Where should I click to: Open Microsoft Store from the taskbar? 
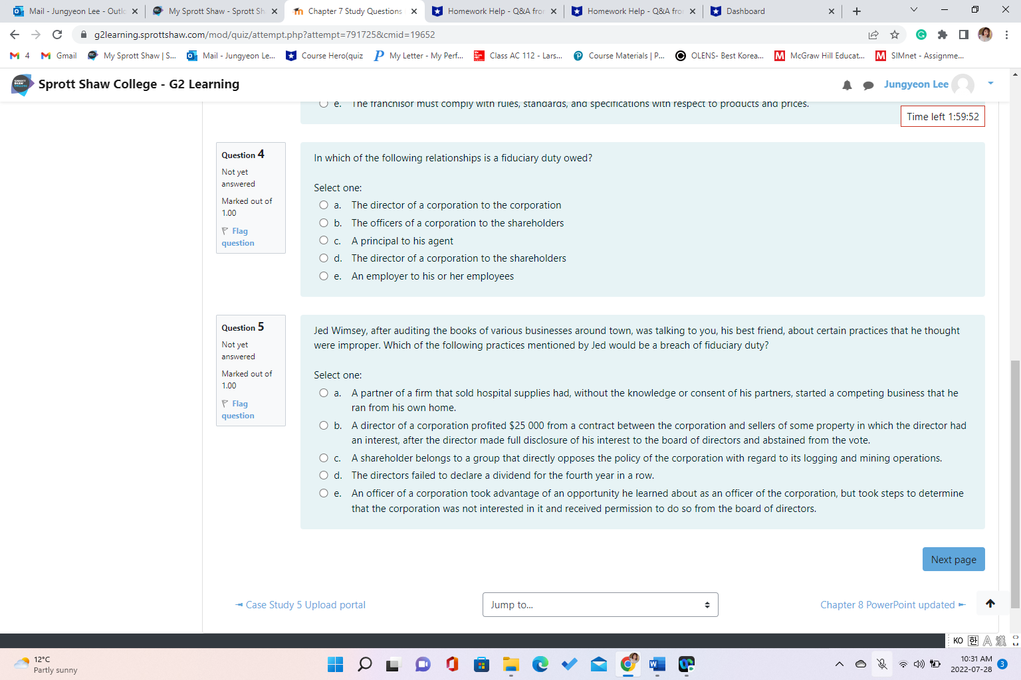pyautogui.click(x=481, y=664)
